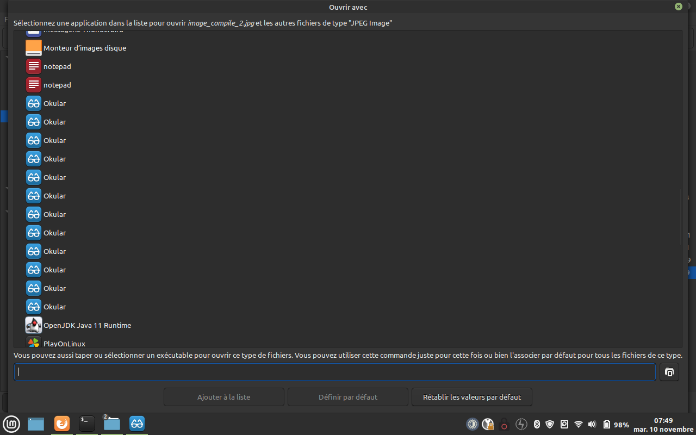
Task: Open the Wi-Fi network menu
Action: coord(579,424)
